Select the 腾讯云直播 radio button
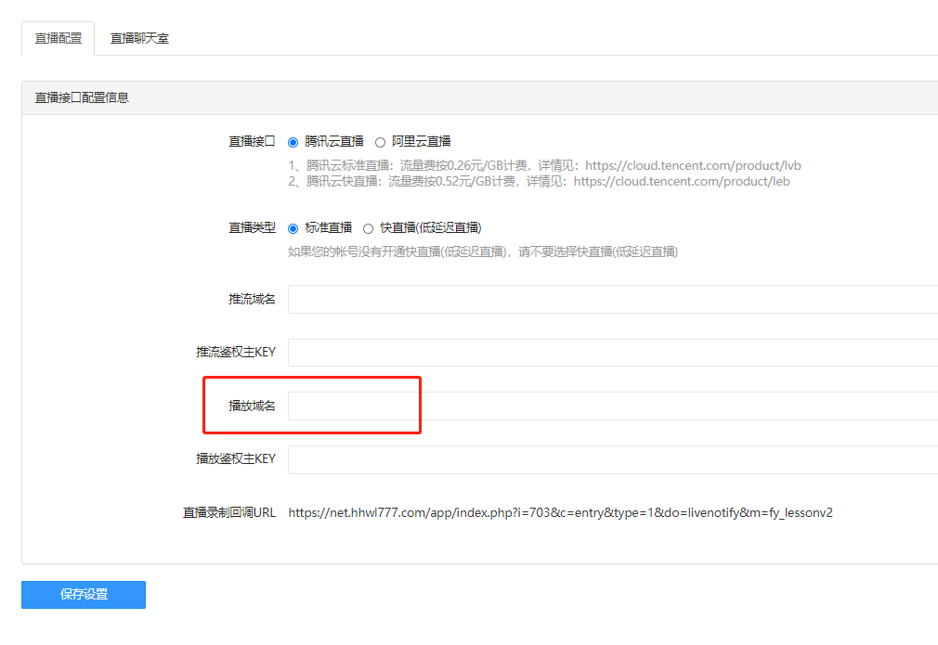This screenshot has height=645, width=938. pos(293,142)
